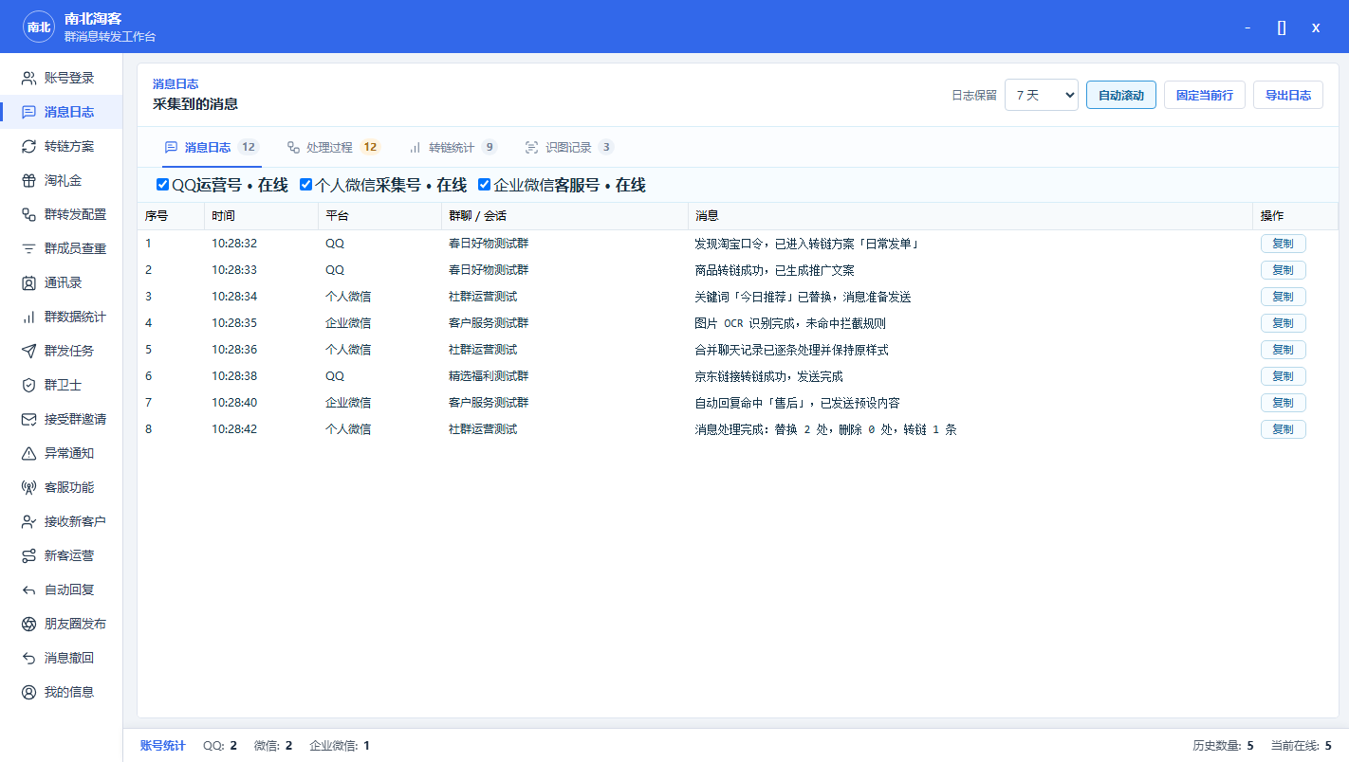Click the 淘礼金 gift icon
Screen dimensions: 1349x762
coord(28,180)
